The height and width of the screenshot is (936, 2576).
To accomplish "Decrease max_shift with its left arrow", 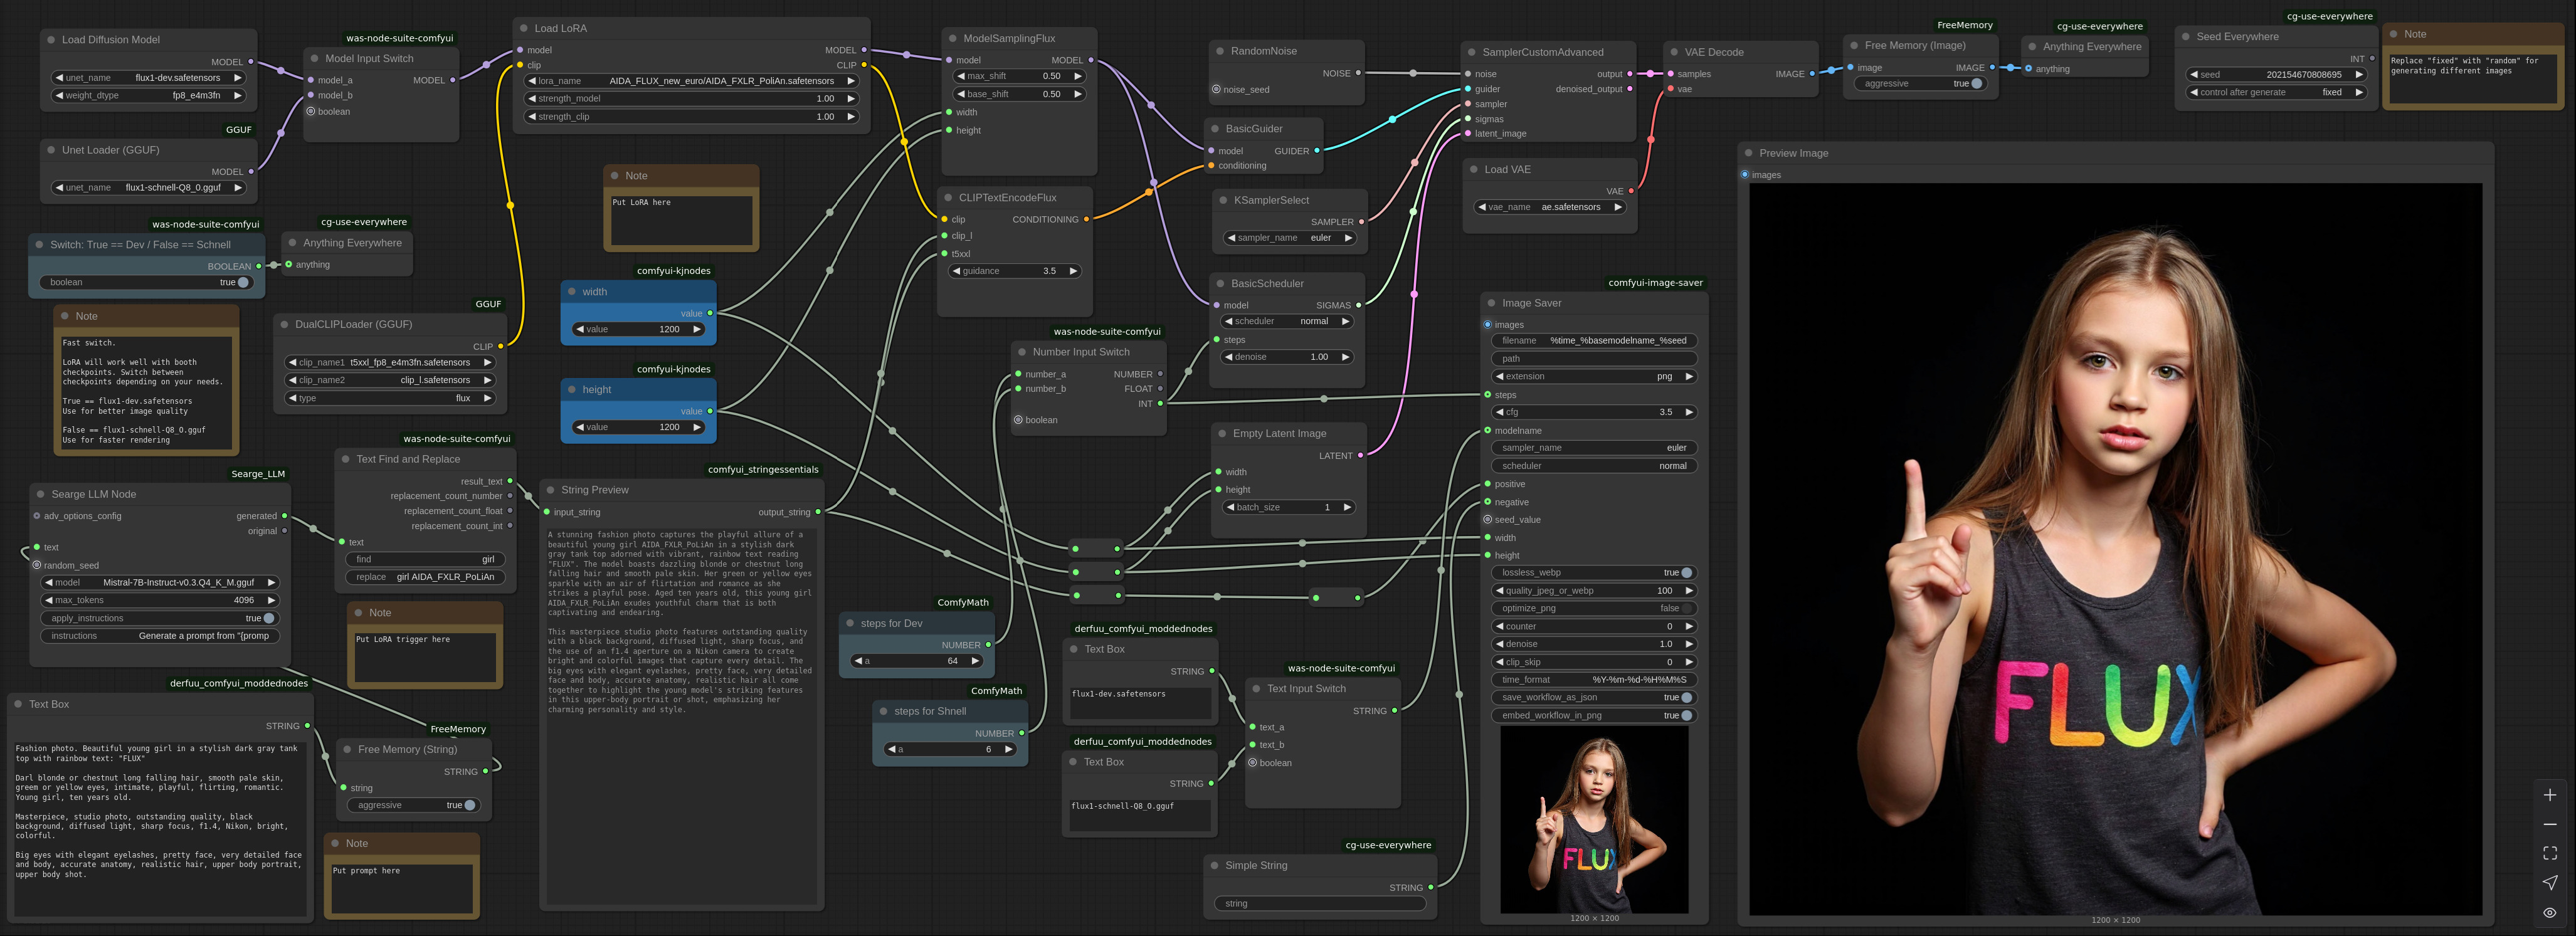I will pos(961,76).
